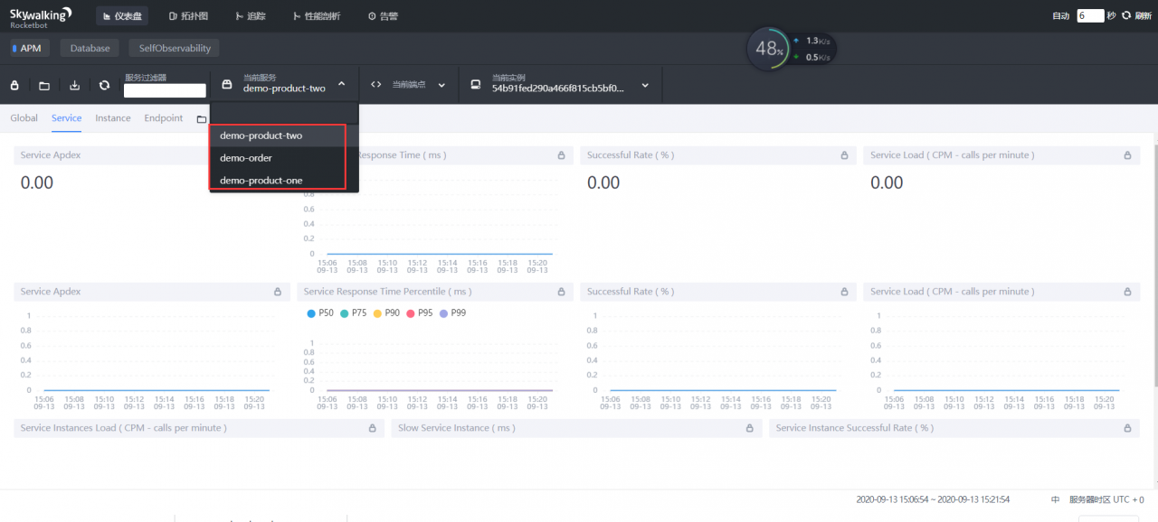1158x522 pixels.
Task: Click the 服务过滤器 service filter field
Action: pyautogui.click(x=165, y=90)
